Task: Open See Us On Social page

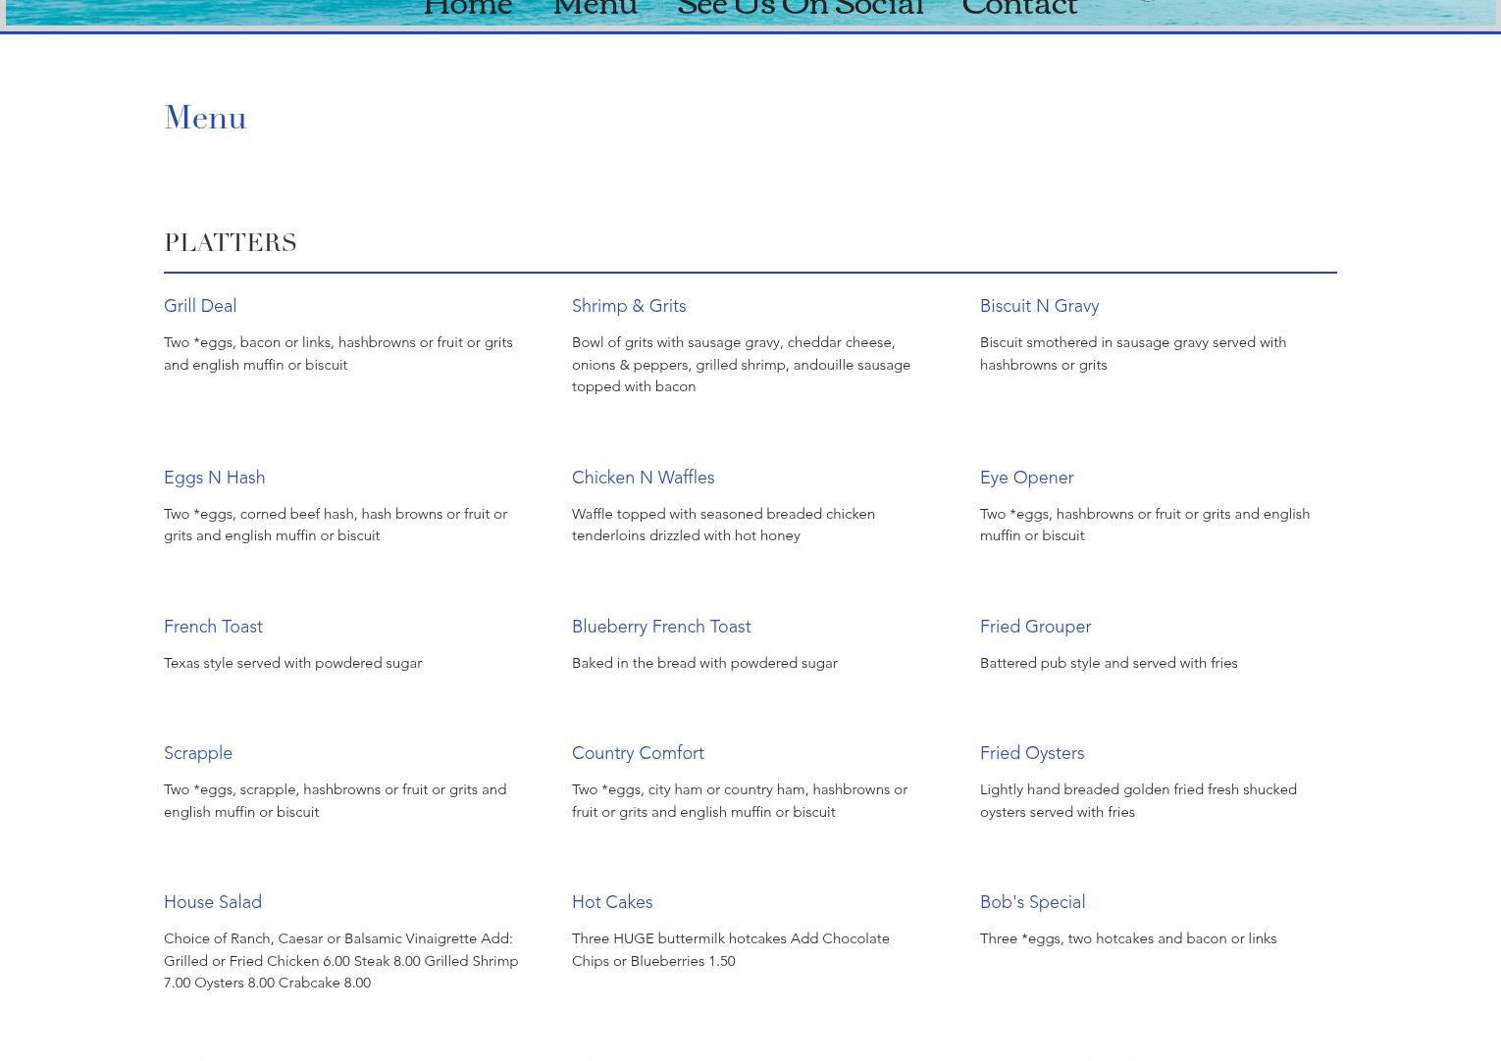Action: pos(800,10)
